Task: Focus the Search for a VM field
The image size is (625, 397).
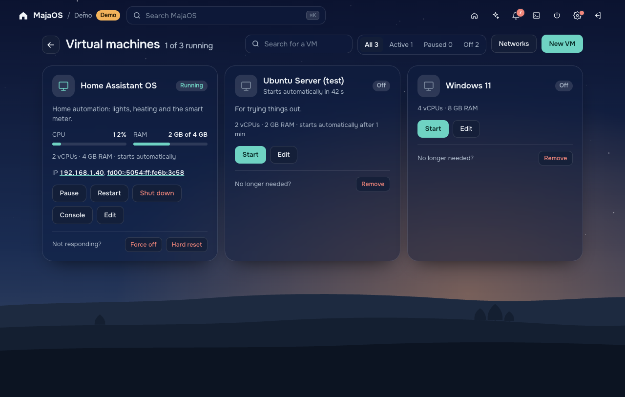Action: click(x=299, y=44)
